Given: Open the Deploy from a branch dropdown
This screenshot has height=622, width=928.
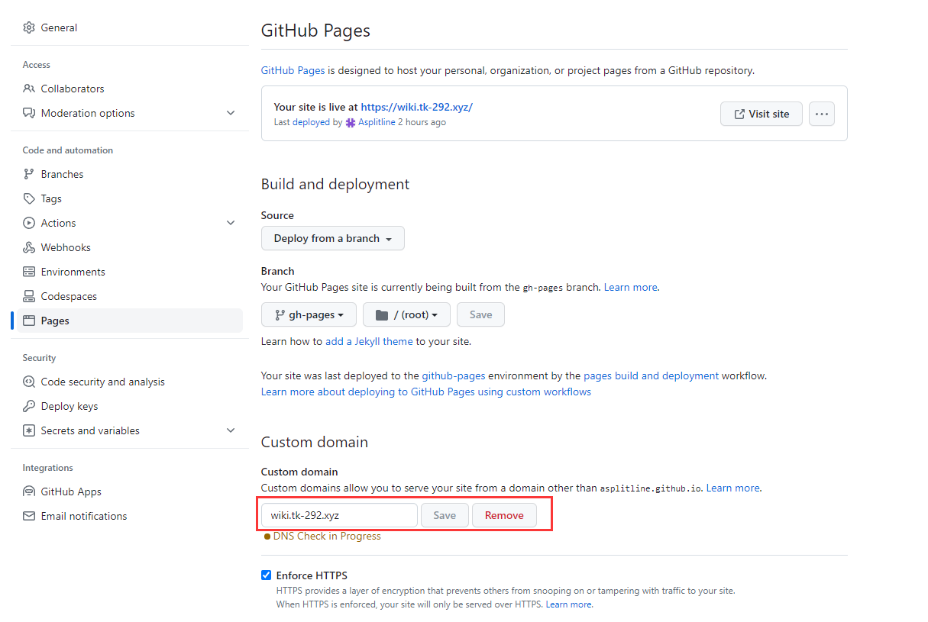Looking at the screenshot, I should click(x=333, y=238).
